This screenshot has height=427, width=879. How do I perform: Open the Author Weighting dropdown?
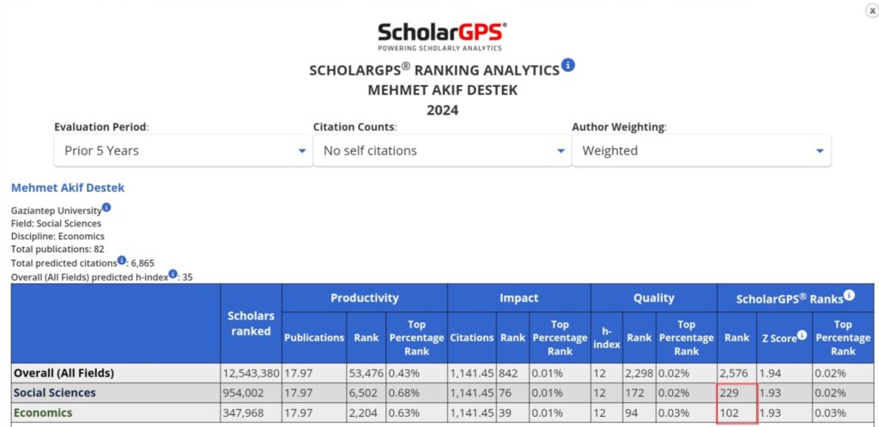tap(700, 150)
